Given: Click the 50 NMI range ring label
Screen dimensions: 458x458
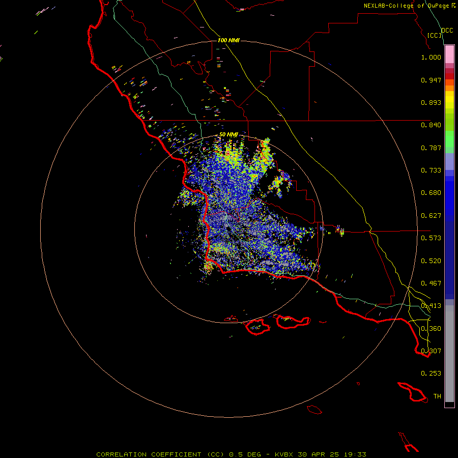Looking at the screenshot, I should coord(228,135).
